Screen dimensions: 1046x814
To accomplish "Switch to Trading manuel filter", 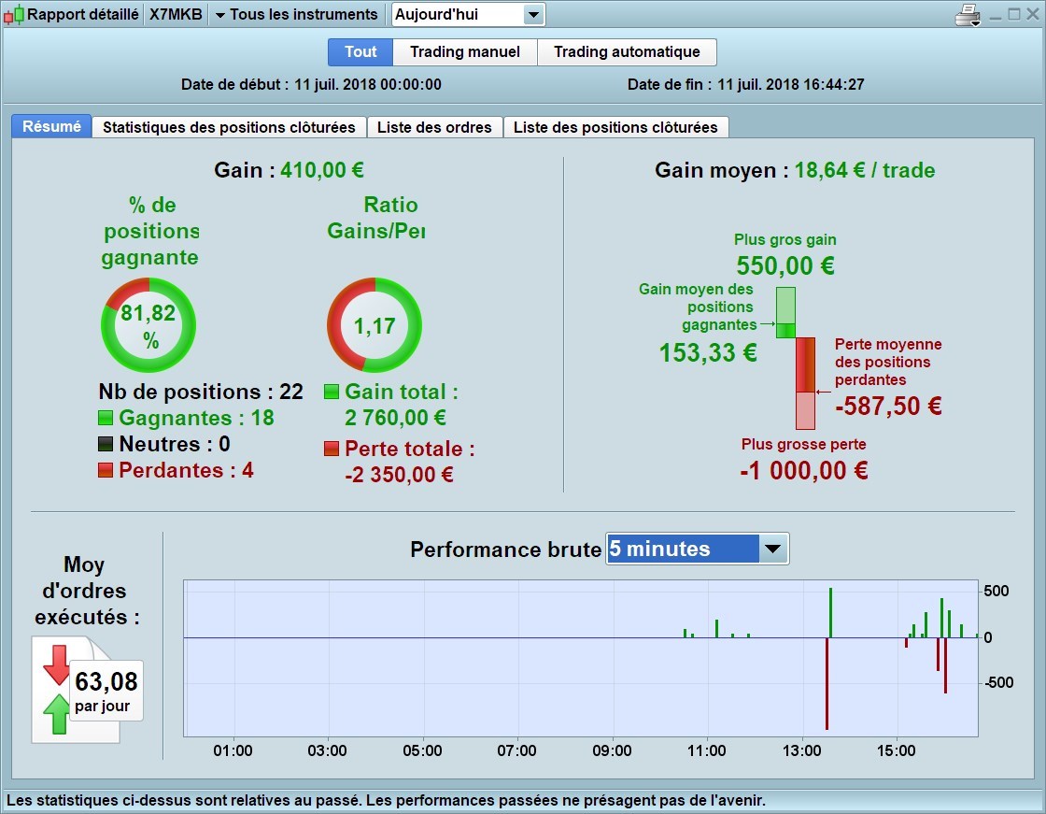I will click(x=464, y=51).
